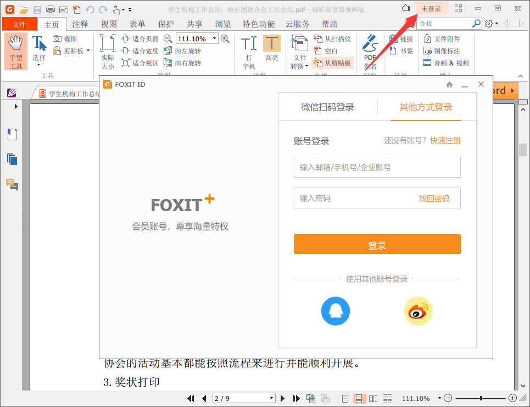Click the orange 登录 button
The image size is (530, 407).
(x=377, y=244)
